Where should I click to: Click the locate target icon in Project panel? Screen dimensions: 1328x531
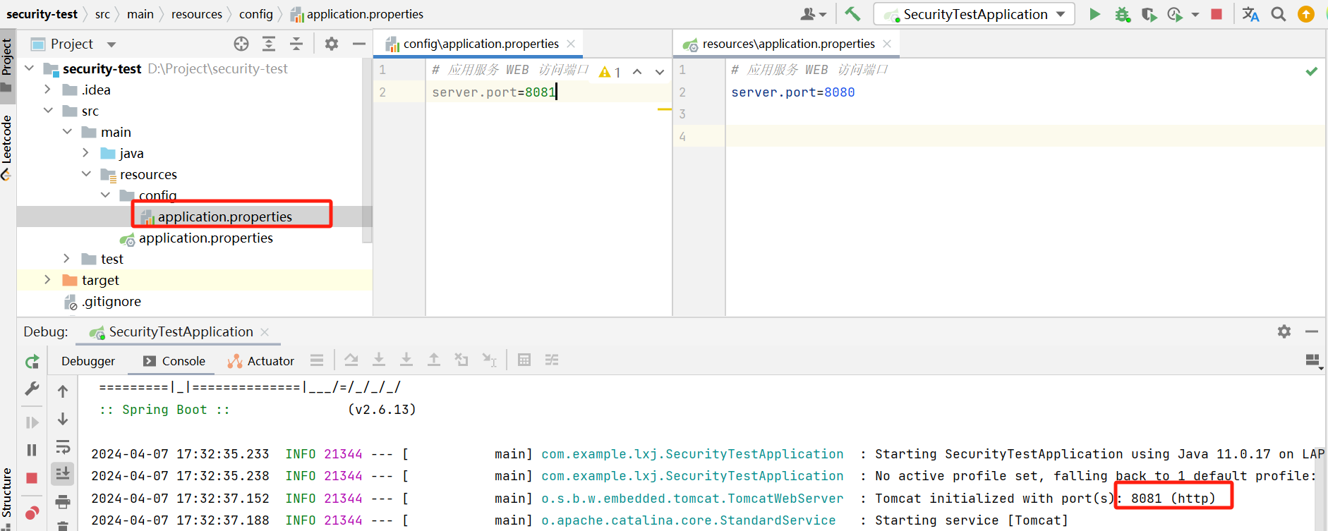pos(241,44)
